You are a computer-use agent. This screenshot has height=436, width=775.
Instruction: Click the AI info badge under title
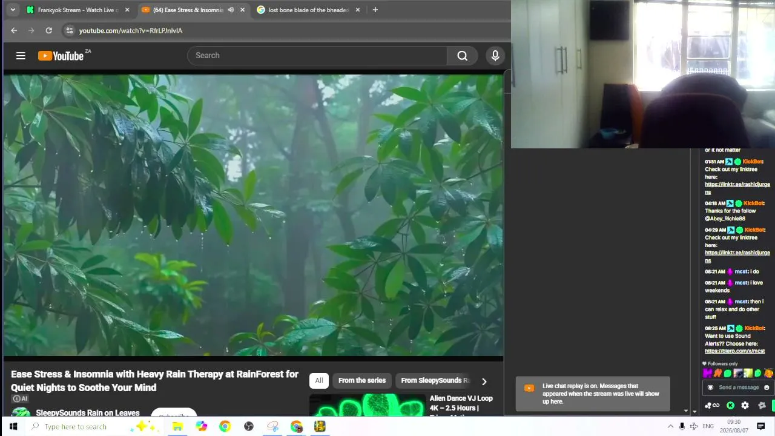[x=20, y=398]
